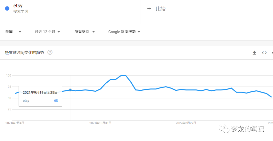Click the 2022年2月27日 axis label

(186, 123)
